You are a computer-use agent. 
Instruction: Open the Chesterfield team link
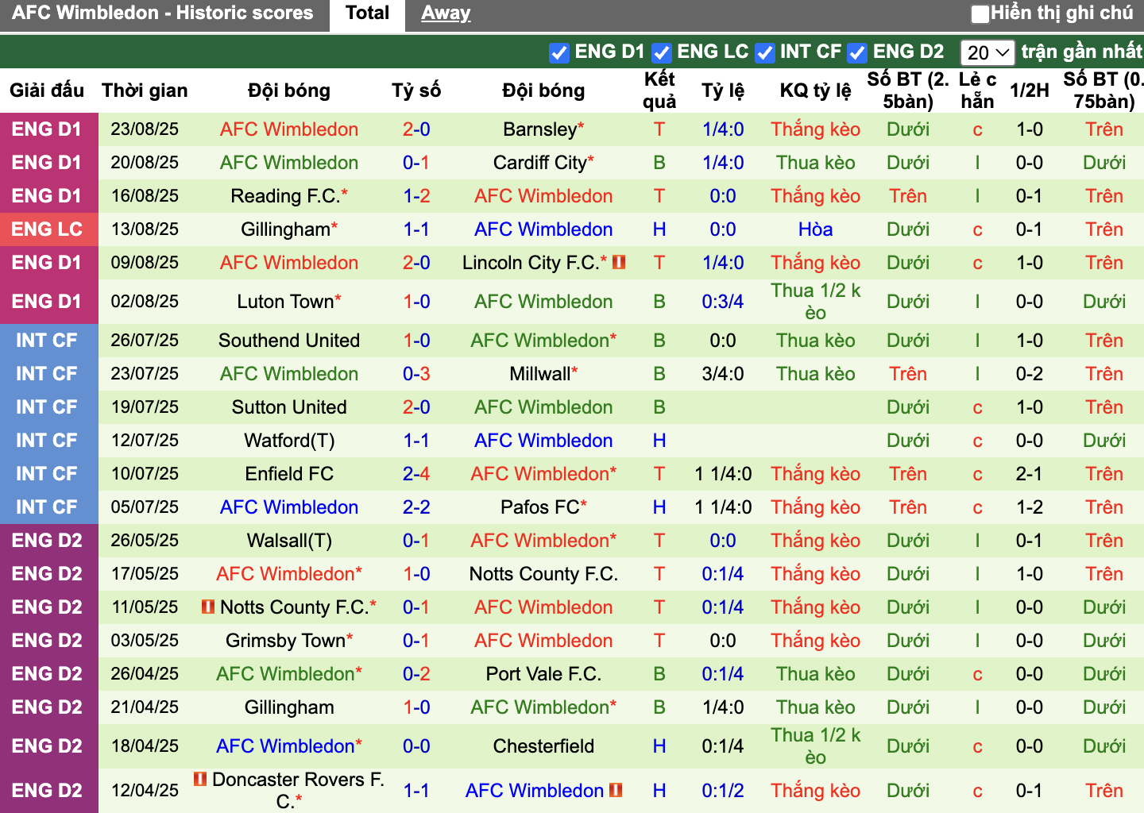pyautogui.click(x=543, y=746)
